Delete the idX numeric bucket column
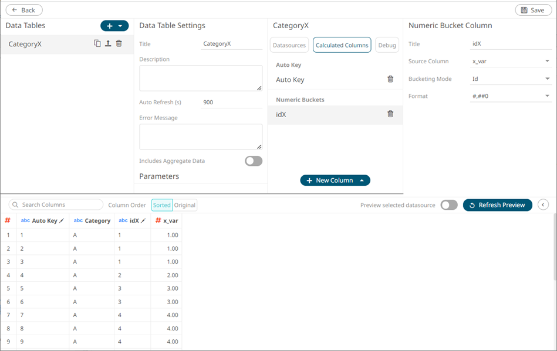557x351 pixels. point(390,114)
